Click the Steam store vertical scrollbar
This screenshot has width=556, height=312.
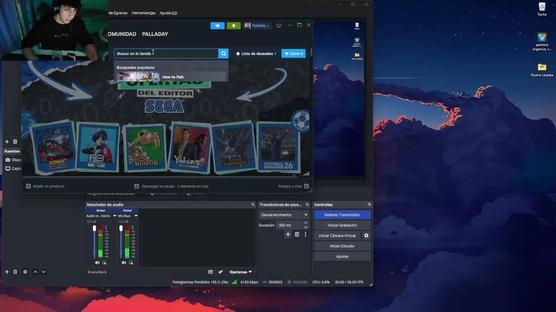(x=311, y=52)
